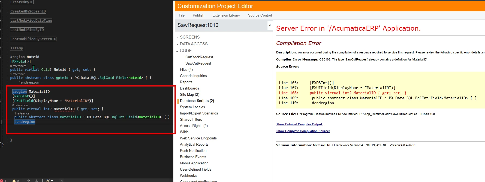This screenshot has width=485, height=182.
Task: Open Analytical Reports section
Action: 194,144
